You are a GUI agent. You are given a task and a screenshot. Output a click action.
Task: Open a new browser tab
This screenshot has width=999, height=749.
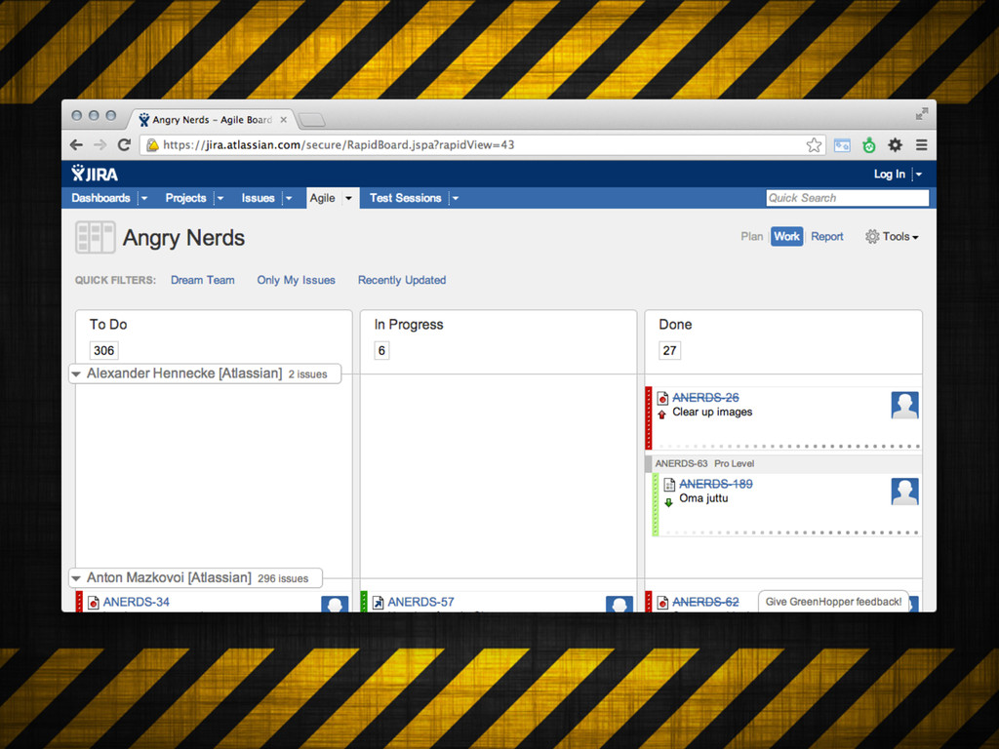[x=312, y=120]
